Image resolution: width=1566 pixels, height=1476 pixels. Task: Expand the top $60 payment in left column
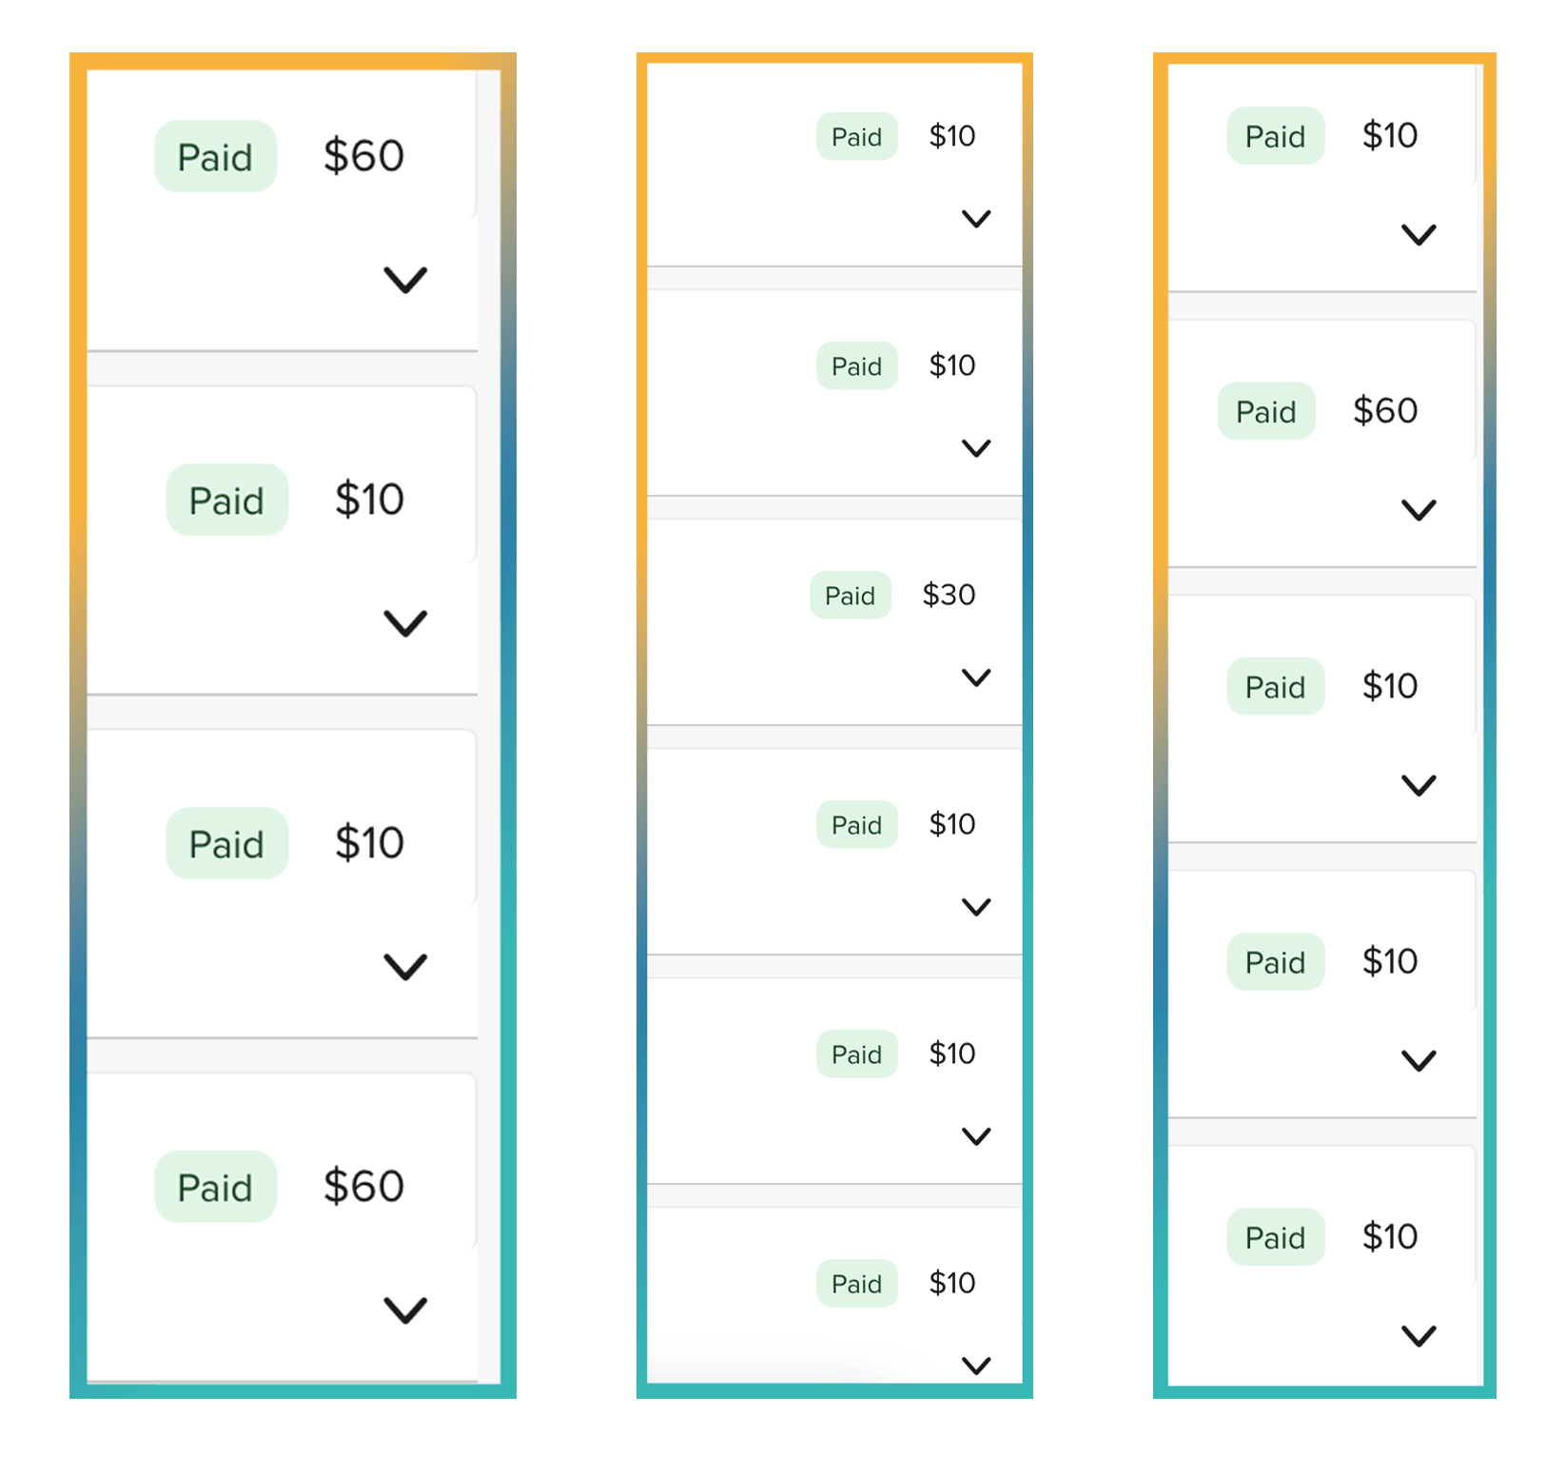tap(406, 279)
